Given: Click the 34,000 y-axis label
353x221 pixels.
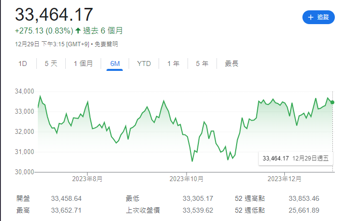Looking at the screenshot, I should [x=24, y=92].
